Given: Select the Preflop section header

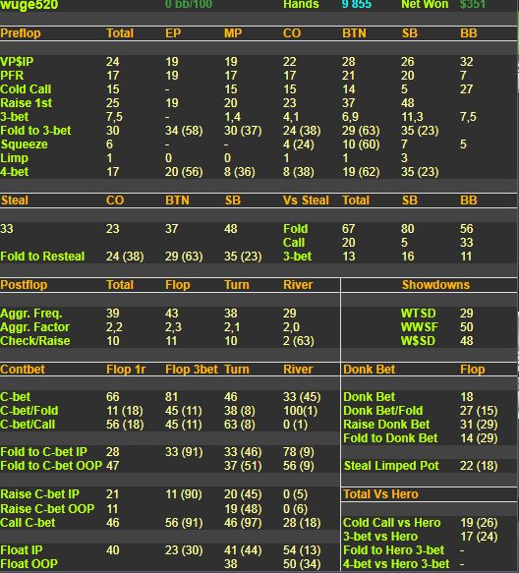Looking at the screenshot, I should tap(21, 33).
